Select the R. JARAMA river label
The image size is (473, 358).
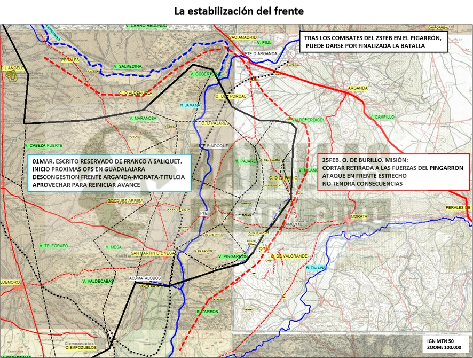click(190, 105)
